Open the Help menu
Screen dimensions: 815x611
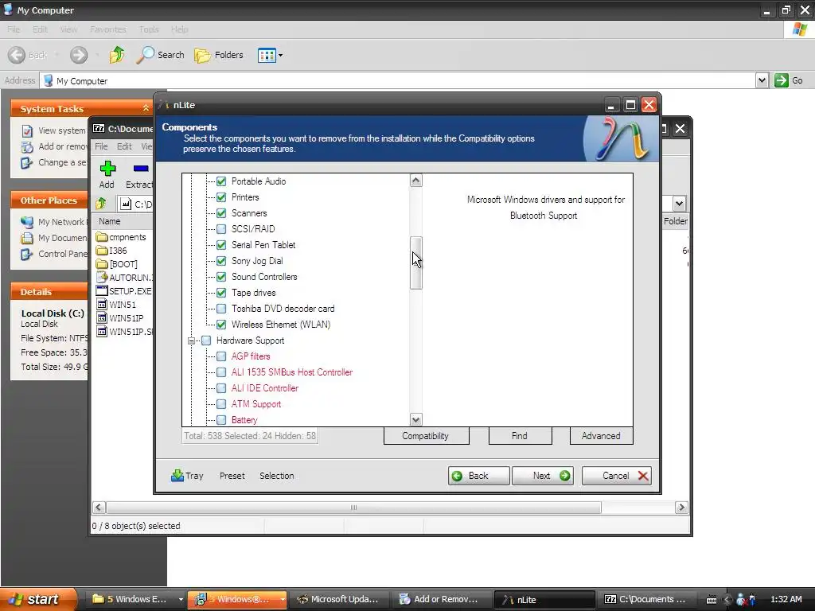coord(179,29)
